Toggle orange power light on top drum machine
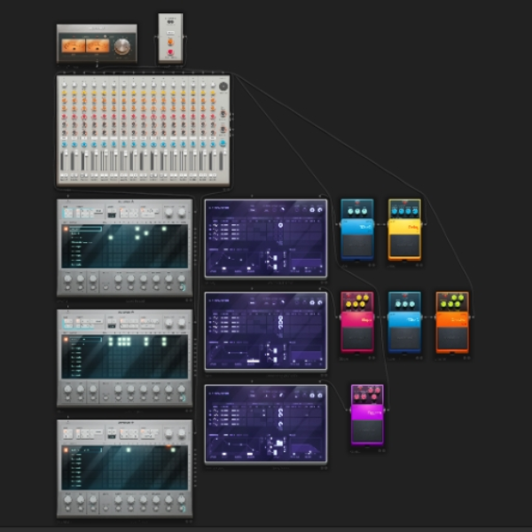Image resolution: width=532 pixels, height=532 pixels. click(x=66, y=229)
